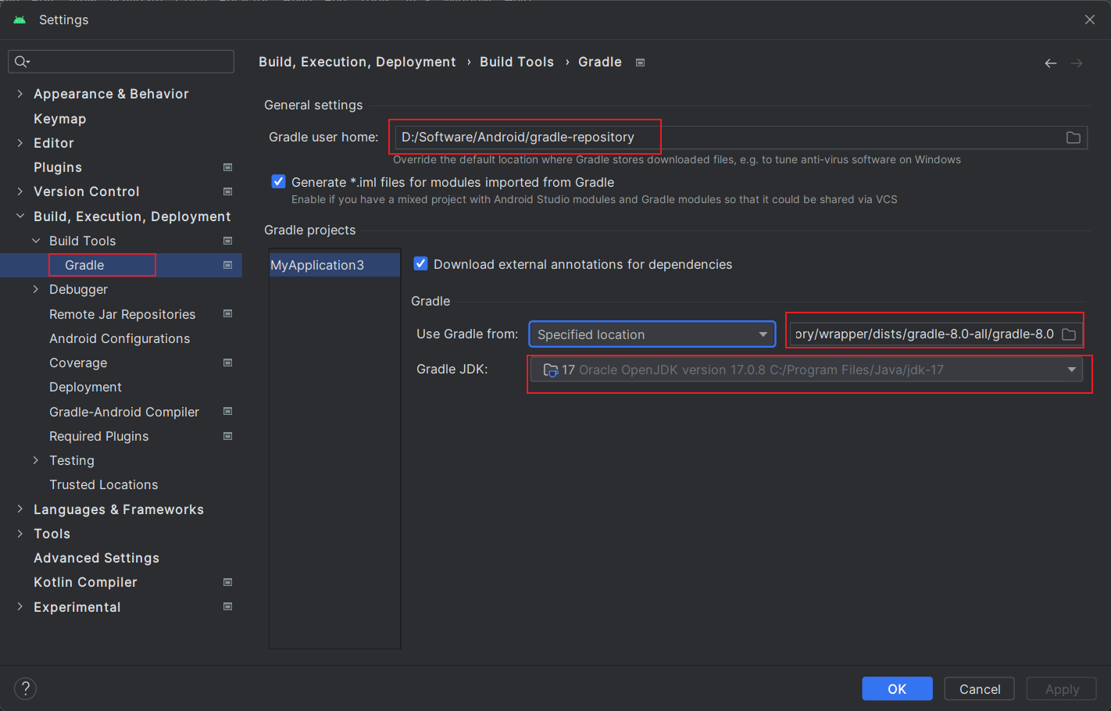Open Remote Jar Repositories settings
The image size is (1111, 711).
click(122, 314)
